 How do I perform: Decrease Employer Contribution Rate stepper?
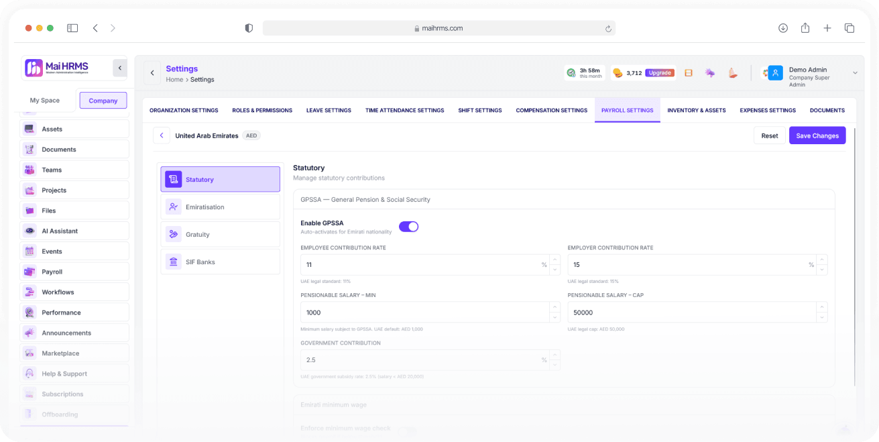[822, 270]
